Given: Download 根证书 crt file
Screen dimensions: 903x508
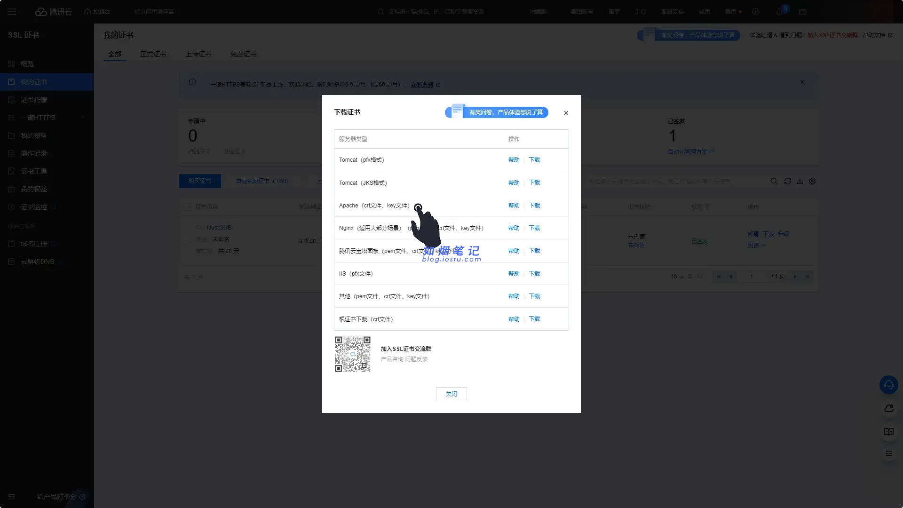Looking at the screenshot, I should pos(534,319).
